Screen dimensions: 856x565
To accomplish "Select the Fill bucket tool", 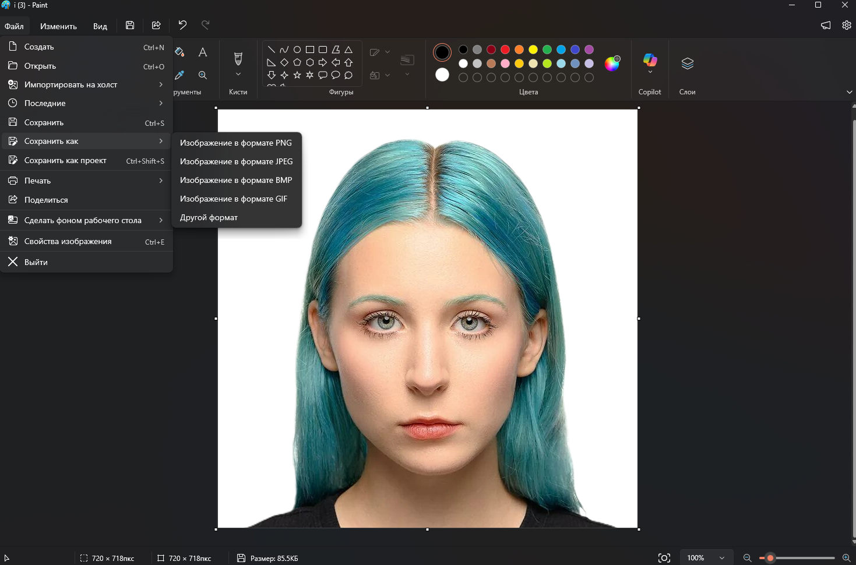I will coord(179,52).
